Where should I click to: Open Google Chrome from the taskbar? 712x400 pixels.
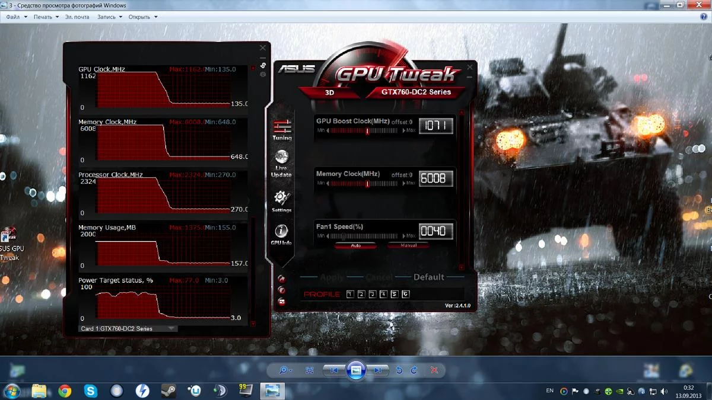[x=65, y=391]
